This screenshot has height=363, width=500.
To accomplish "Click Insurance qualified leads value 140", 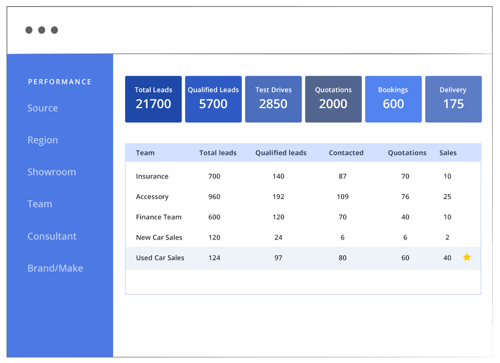I will 278,176.
